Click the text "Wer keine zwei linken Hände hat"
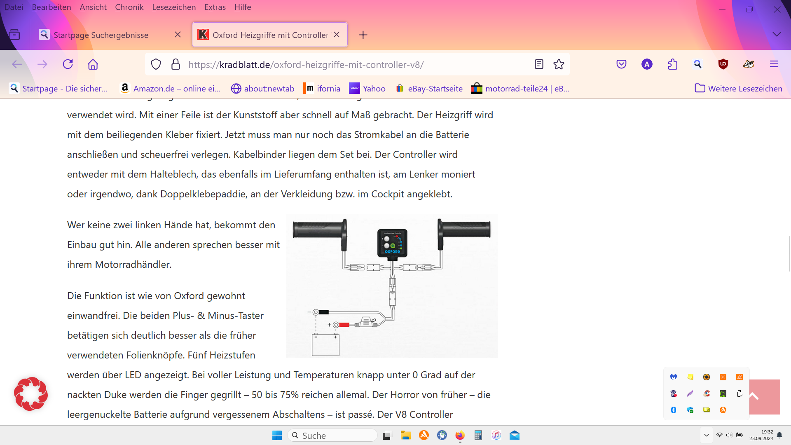 pyautogui.click(x=139, y=225)
